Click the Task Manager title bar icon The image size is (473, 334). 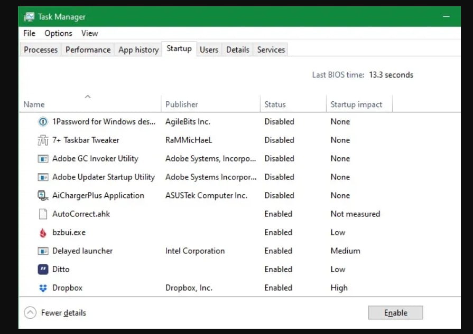point(29,17)
